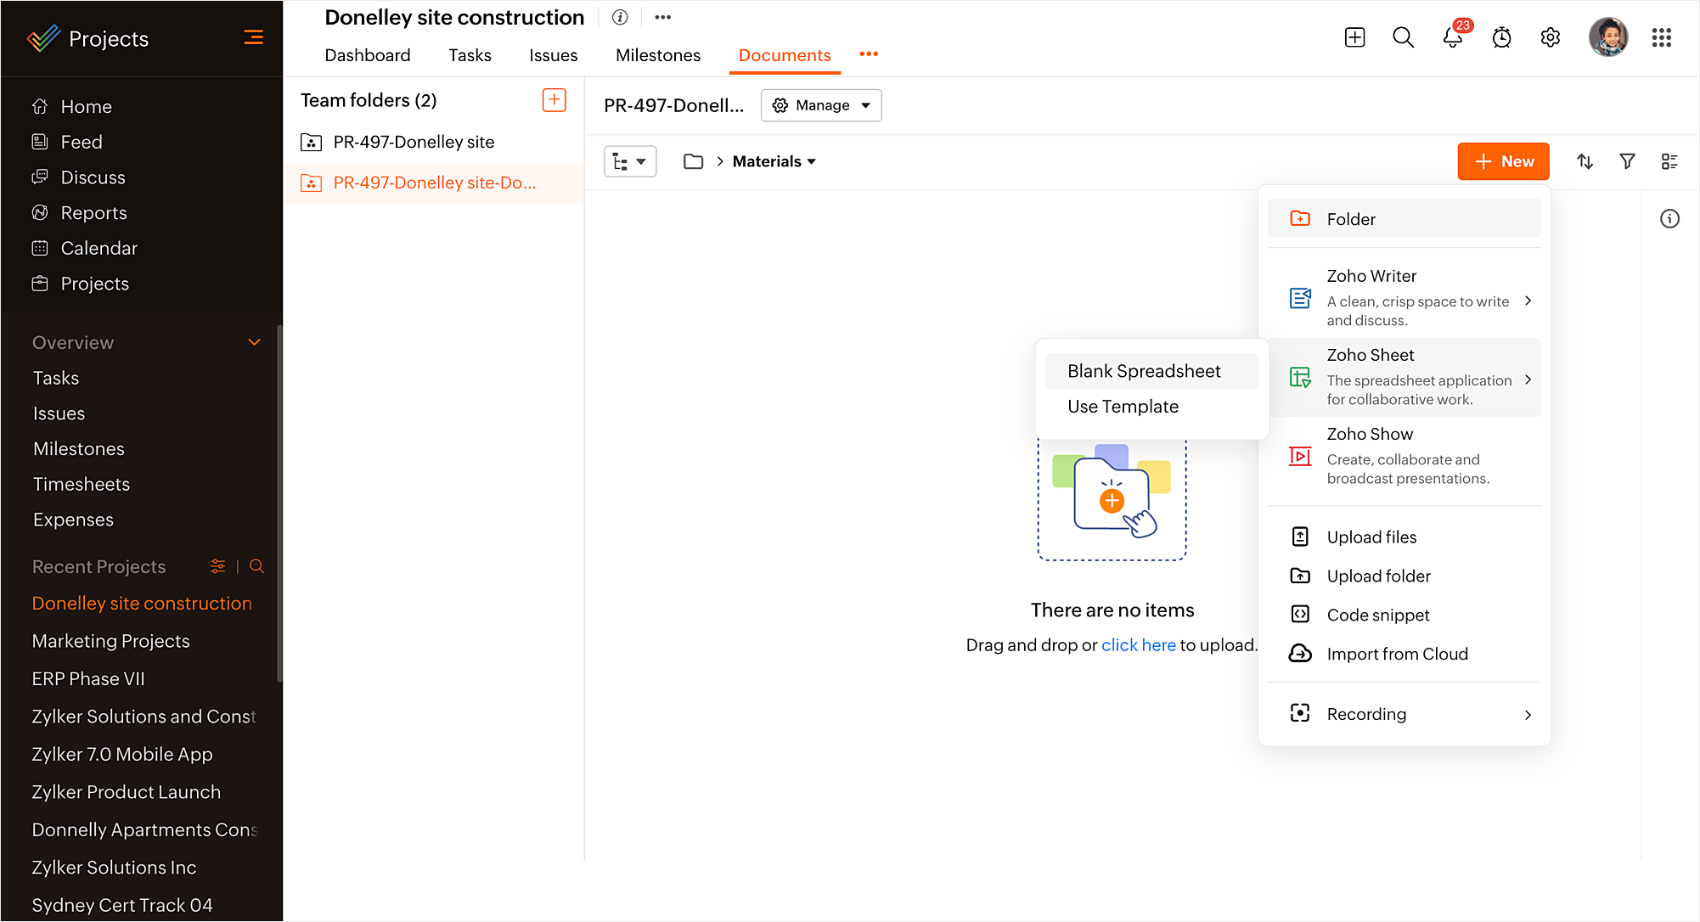The image size is (1700, 922).
Task: Open the filter funnel icon
Action: [1627, 161]
